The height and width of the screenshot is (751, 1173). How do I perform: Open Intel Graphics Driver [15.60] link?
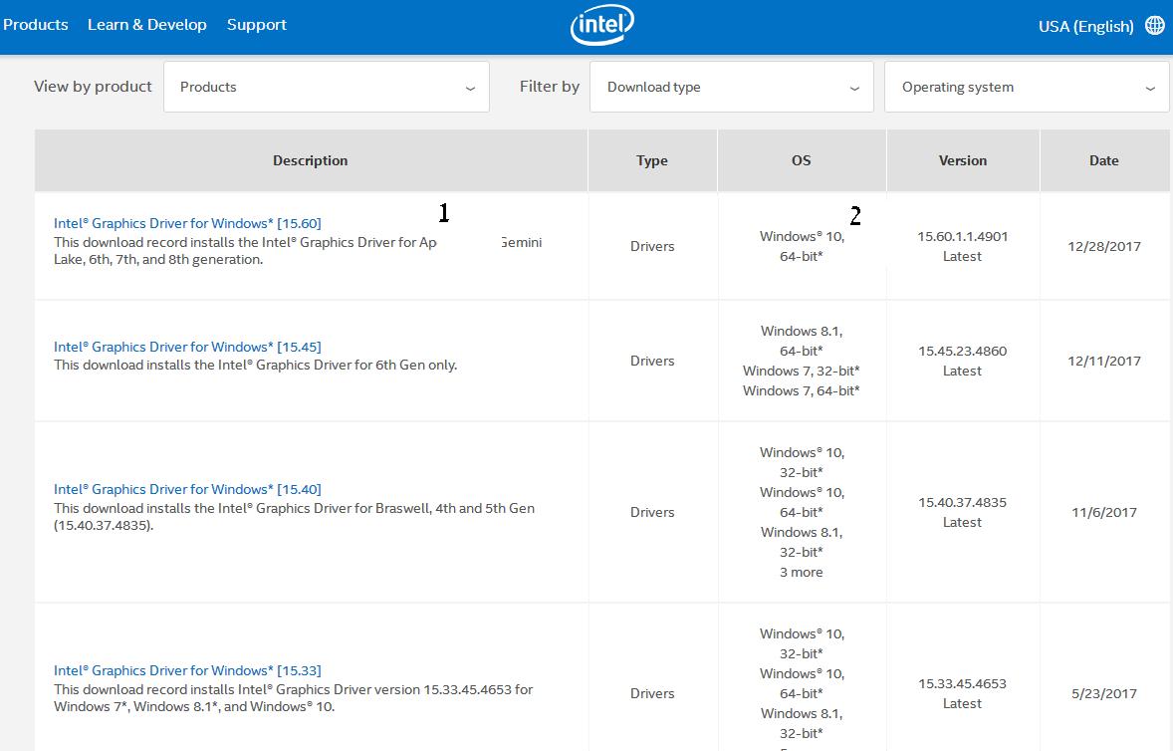[x=187, y=223]
